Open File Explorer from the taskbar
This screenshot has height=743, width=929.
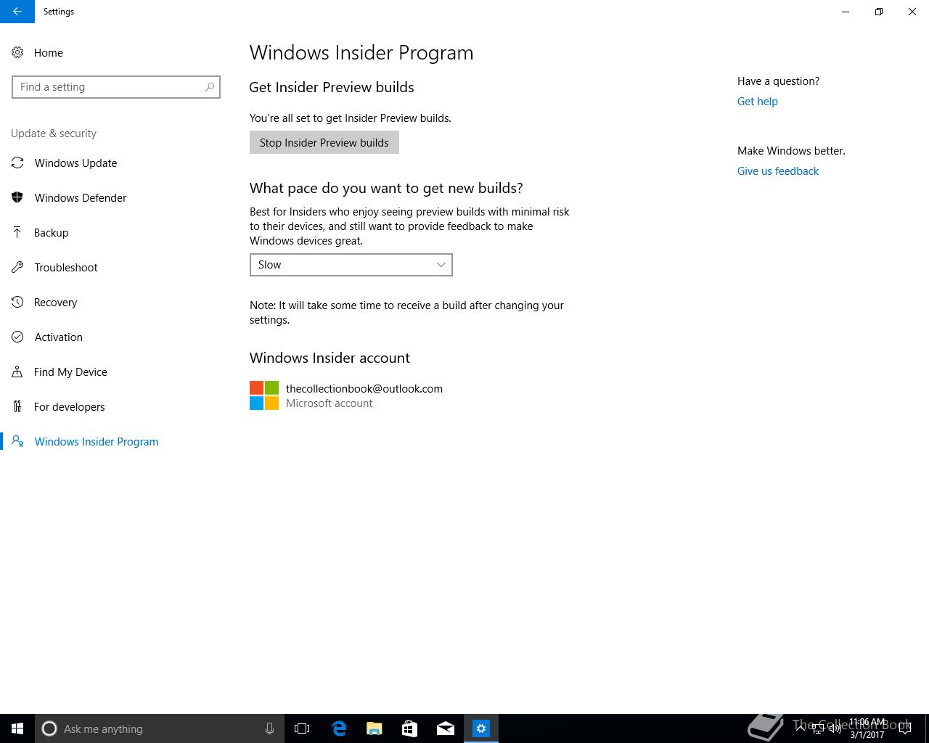click(375, 728)
